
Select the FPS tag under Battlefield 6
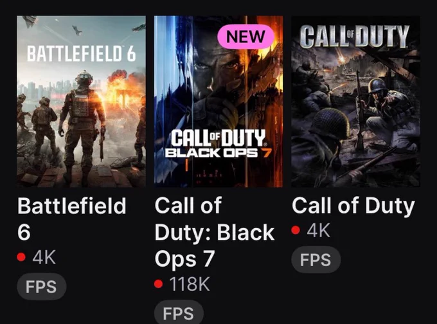42,287
